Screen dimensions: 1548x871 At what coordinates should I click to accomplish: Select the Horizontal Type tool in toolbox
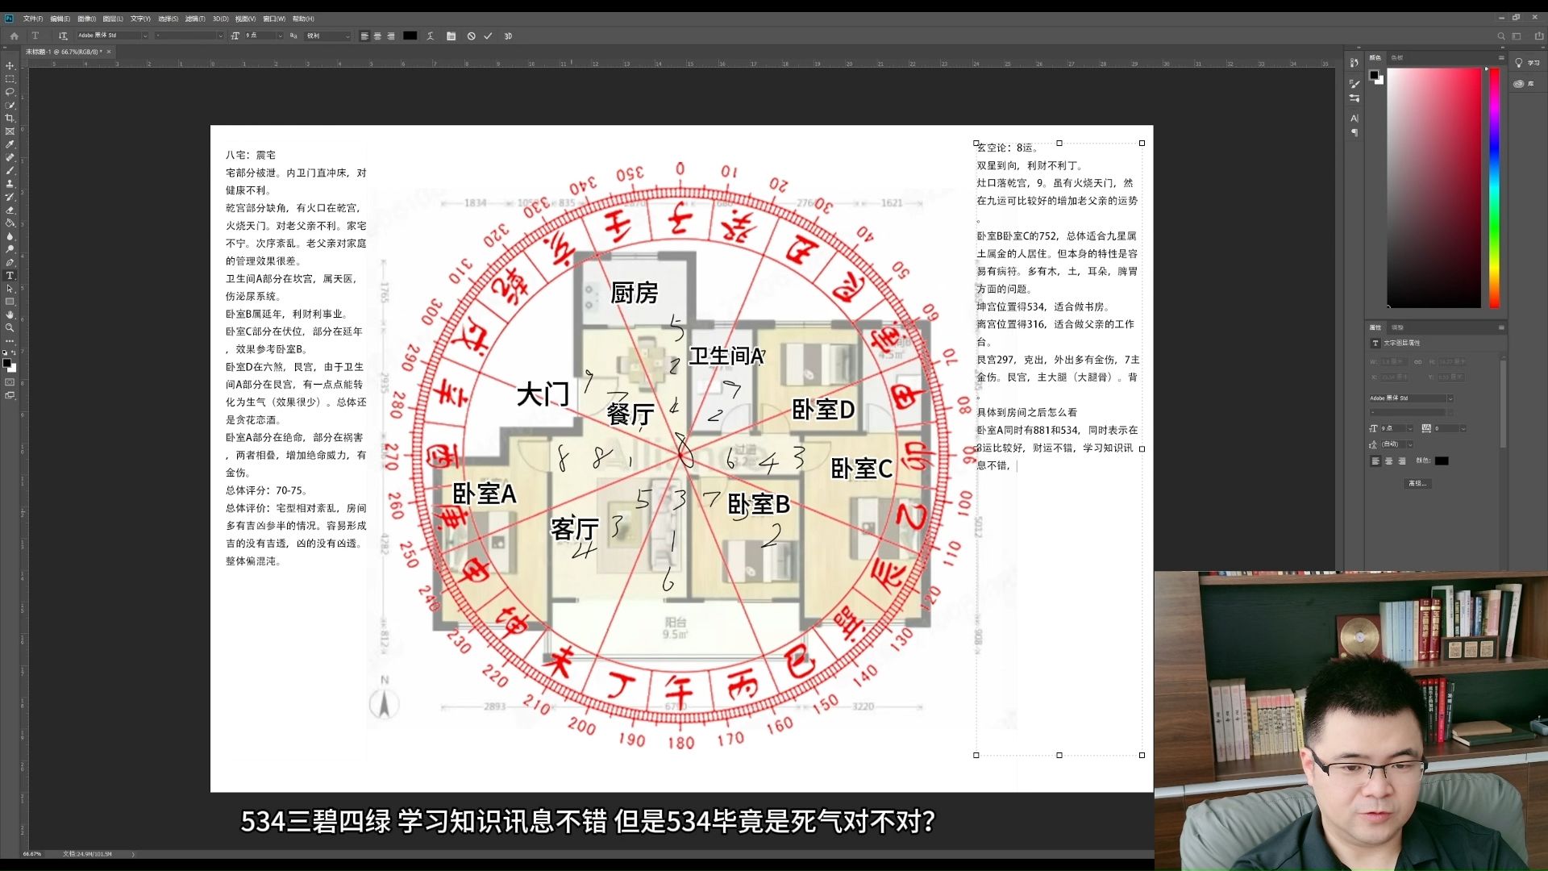pyautogui.click(x=10, y=276)
